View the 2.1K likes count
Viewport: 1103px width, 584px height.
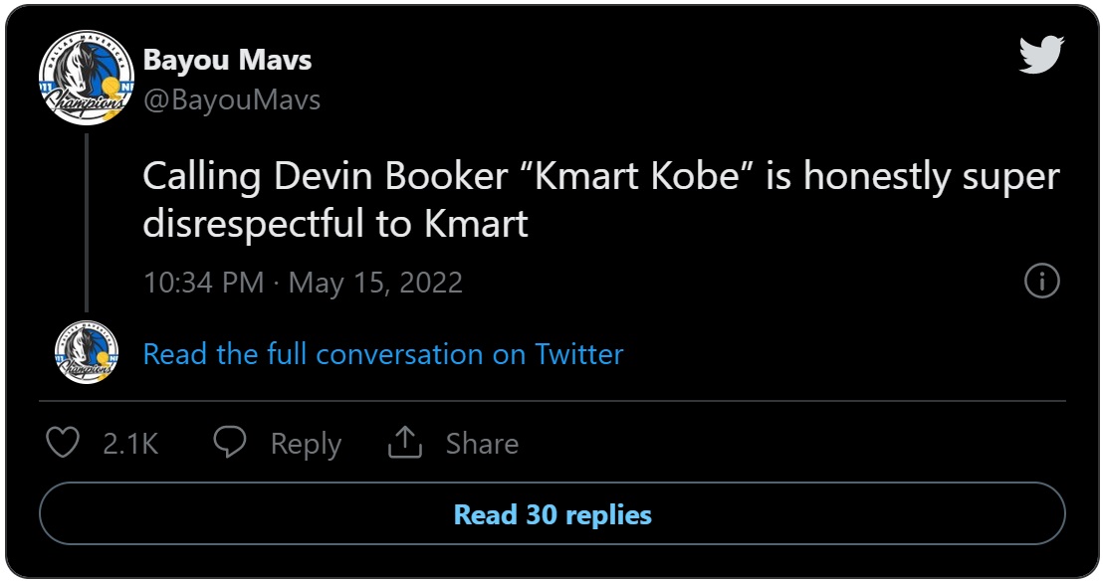click(x=130, y=444)
